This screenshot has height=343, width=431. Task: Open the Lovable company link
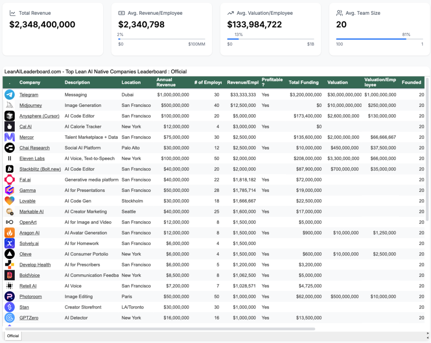click(x=27, y=201)
